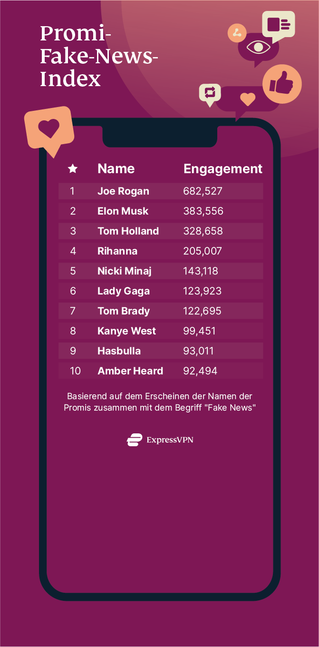Click the eye view speech bubble

pyautogui.click(x=258, y=48)
